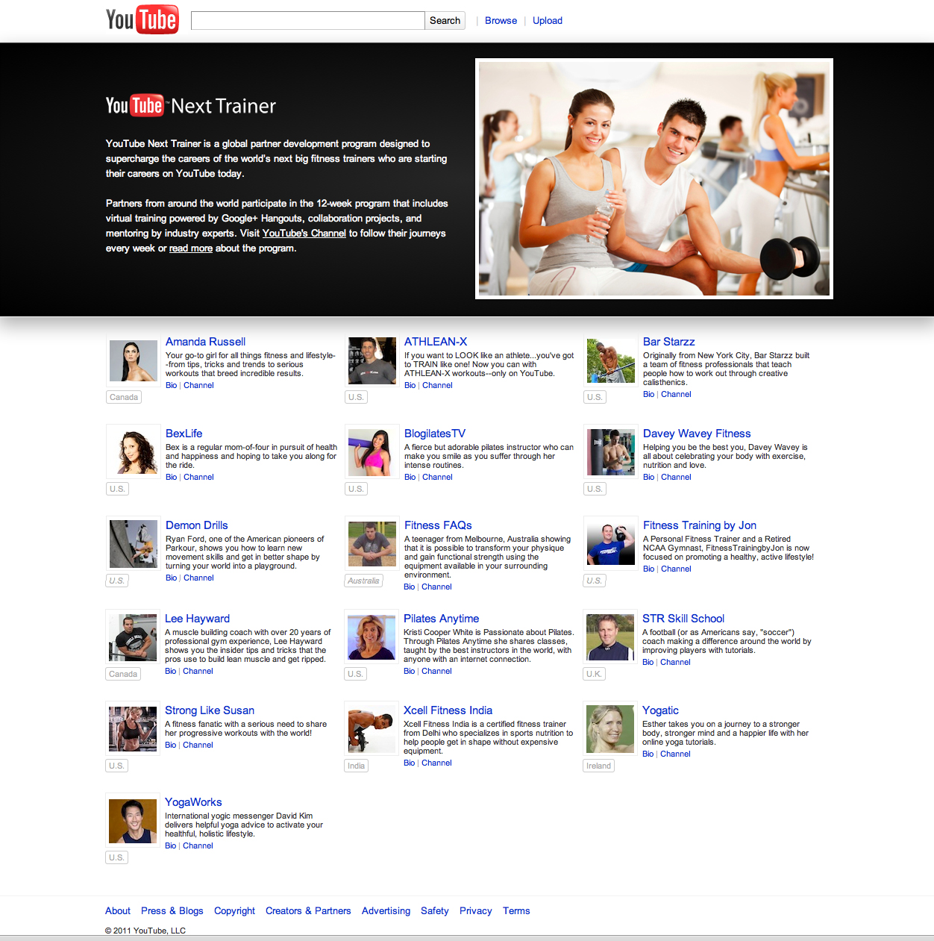Open Channel link for BlogilatesTV
The width and height of the screenshot is (934, 941).
point(437,477)
